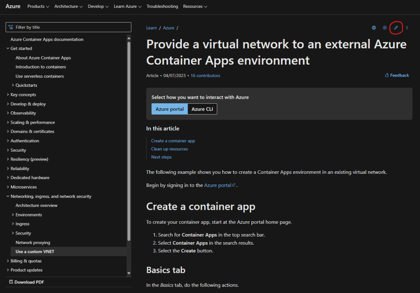Collapse the Get started tree section

click(8, 49)
